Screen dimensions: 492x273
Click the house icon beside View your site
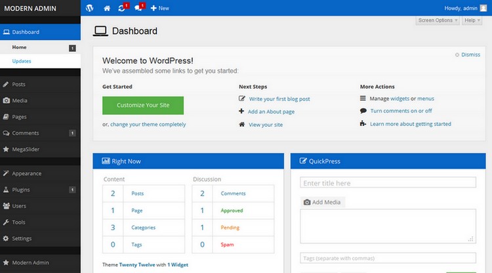[x=241, y=124]
